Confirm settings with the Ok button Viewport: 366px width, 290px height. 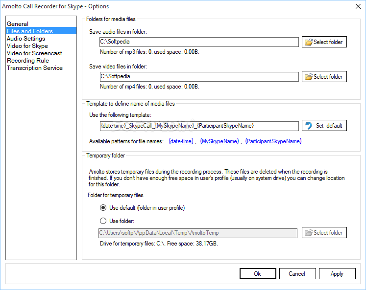(x=258, y=274)
